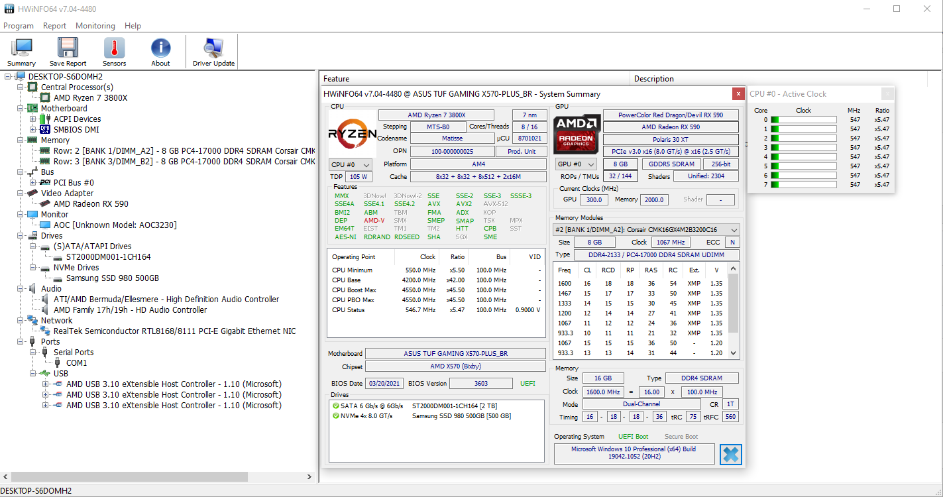
Task: Select AMD Radeon RX 590 tree item
Action: 91,203
